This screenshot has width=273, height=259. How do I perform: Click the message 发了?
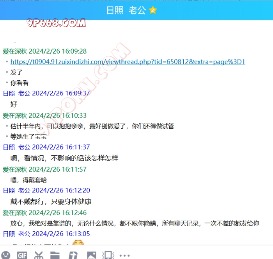click(17, 72)
